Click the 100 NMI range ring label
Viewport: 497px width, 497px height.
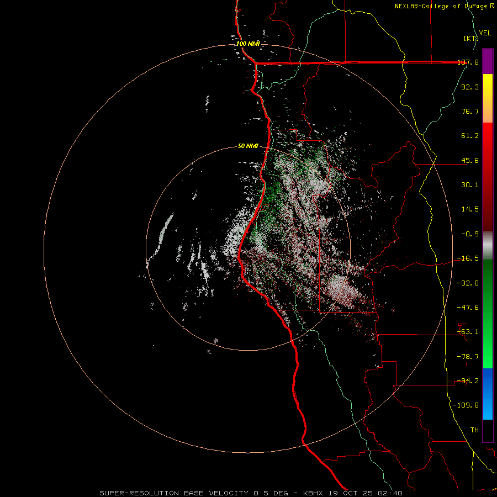pos(248,44)
